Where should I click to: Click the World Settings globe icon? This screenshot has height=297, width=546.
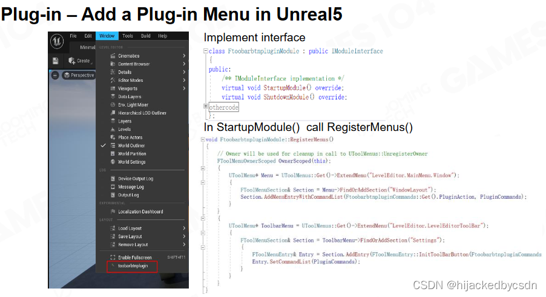click(x=113, y=162)
